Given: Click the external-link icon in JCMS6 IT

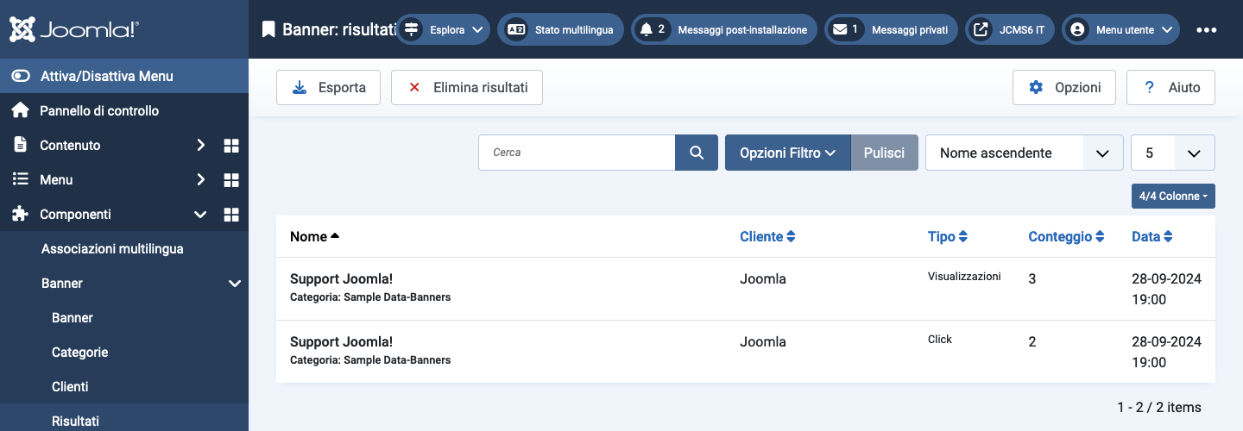Looking at the screenshot, I should 981,29.
